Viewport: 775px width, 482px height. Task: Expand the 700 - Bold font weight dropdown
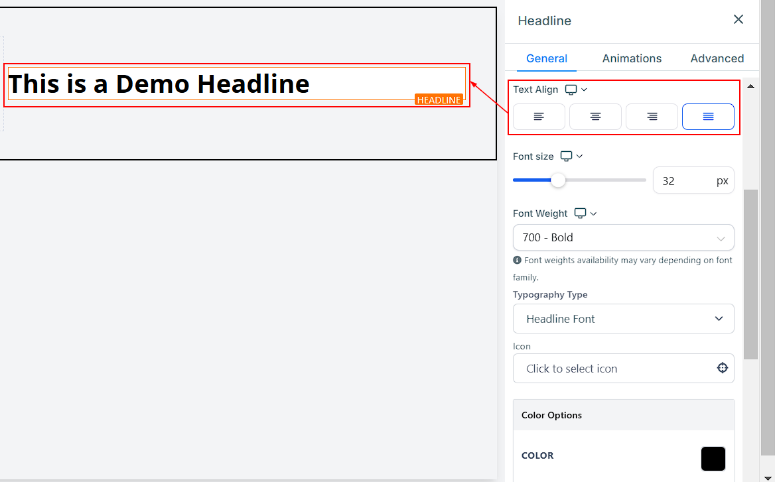pos(623,237)
